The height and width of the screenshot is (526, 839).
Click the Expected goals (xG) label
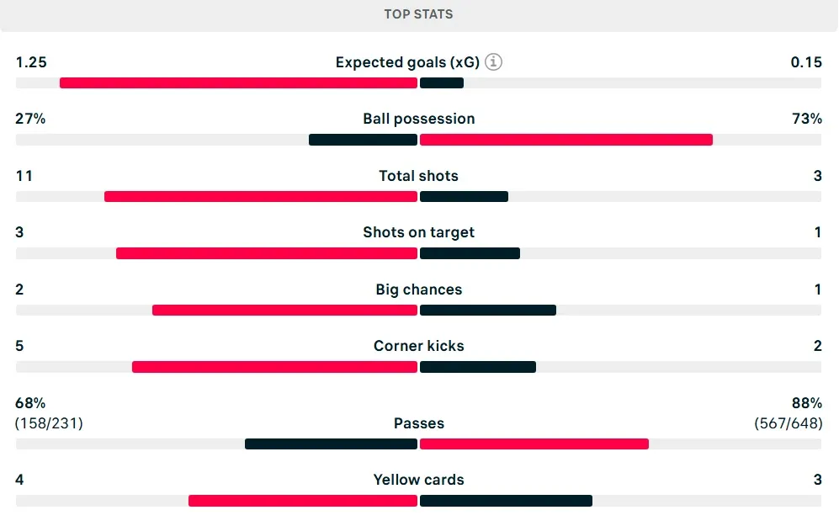407,62
